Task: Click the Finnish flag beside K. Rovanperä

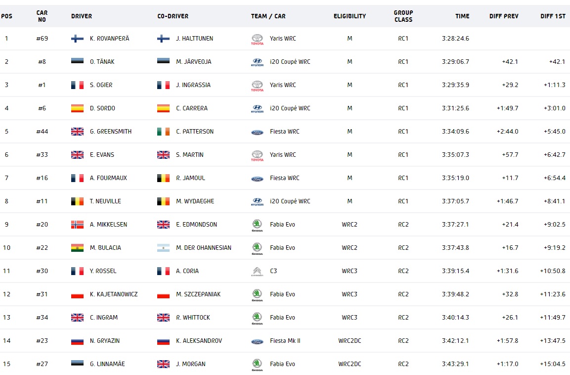Action: click(x=77, y=39)
